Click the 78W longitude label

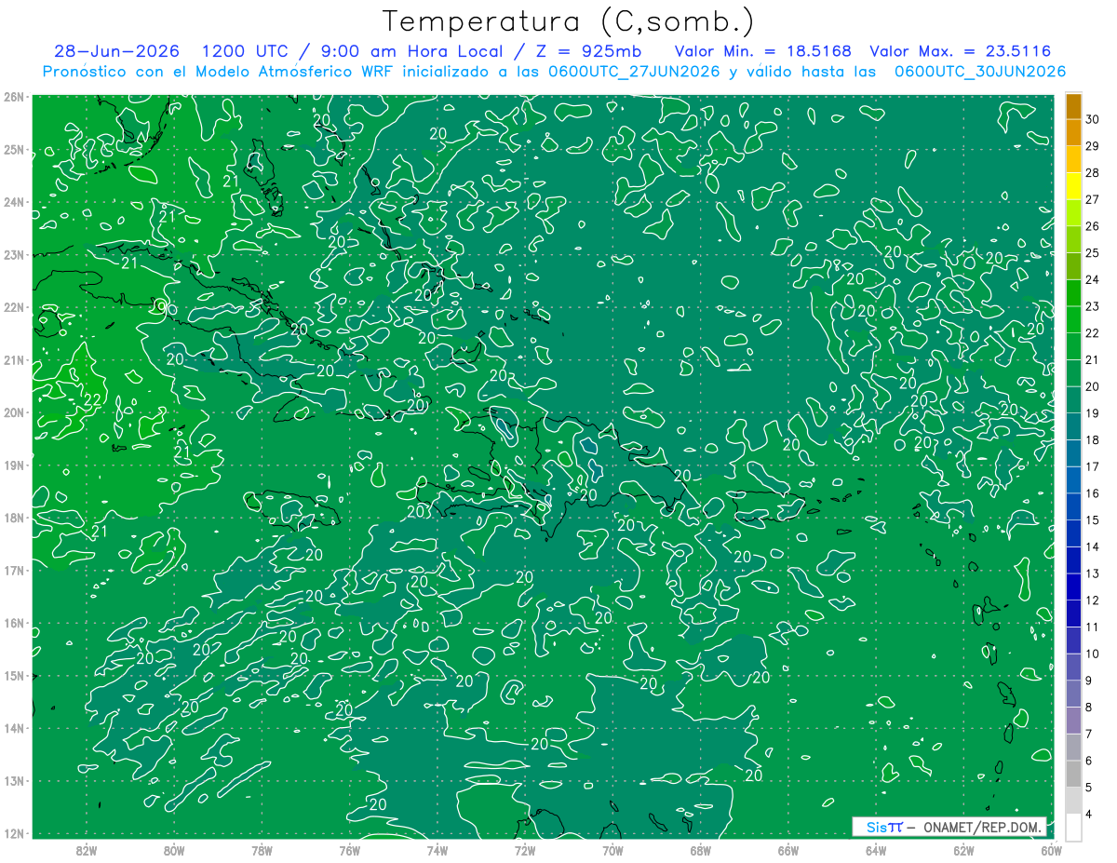pyautogui.click(x=262, y=850)
